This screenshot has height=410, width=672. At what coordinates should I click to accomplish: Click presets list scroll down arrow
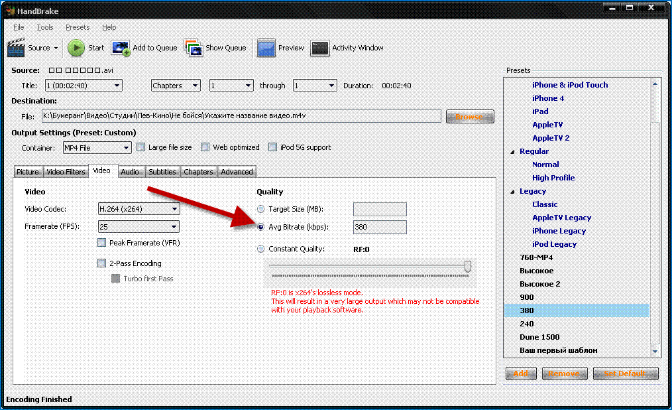pos(655,351)
